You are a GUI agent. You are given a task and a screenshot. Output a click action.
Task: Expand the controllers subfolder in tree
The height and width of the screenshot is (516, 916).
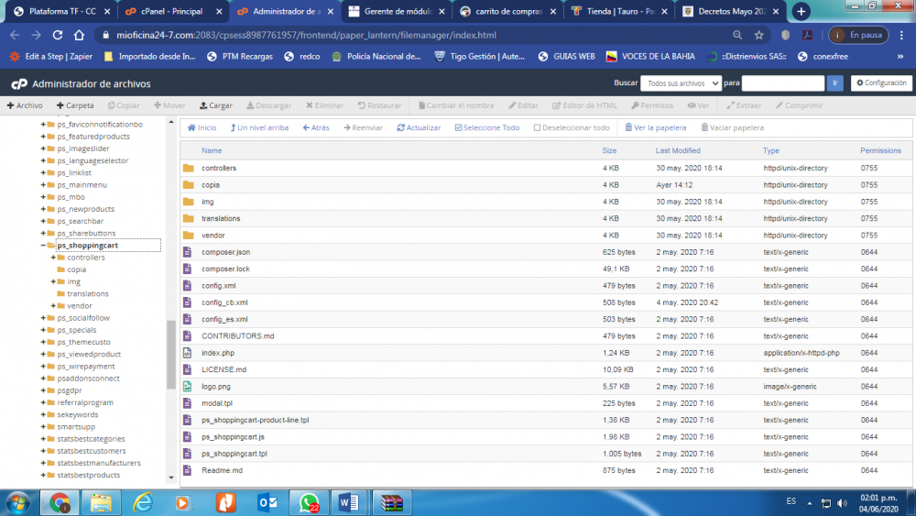pos(53,258)
